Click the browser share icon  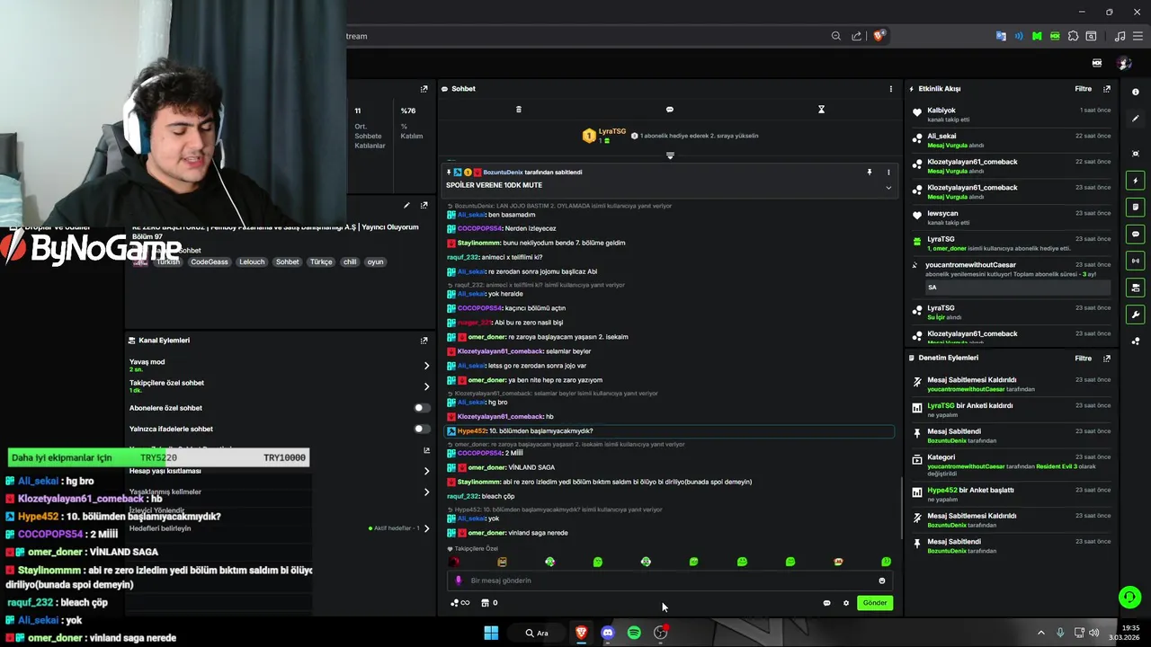[856, 36]
